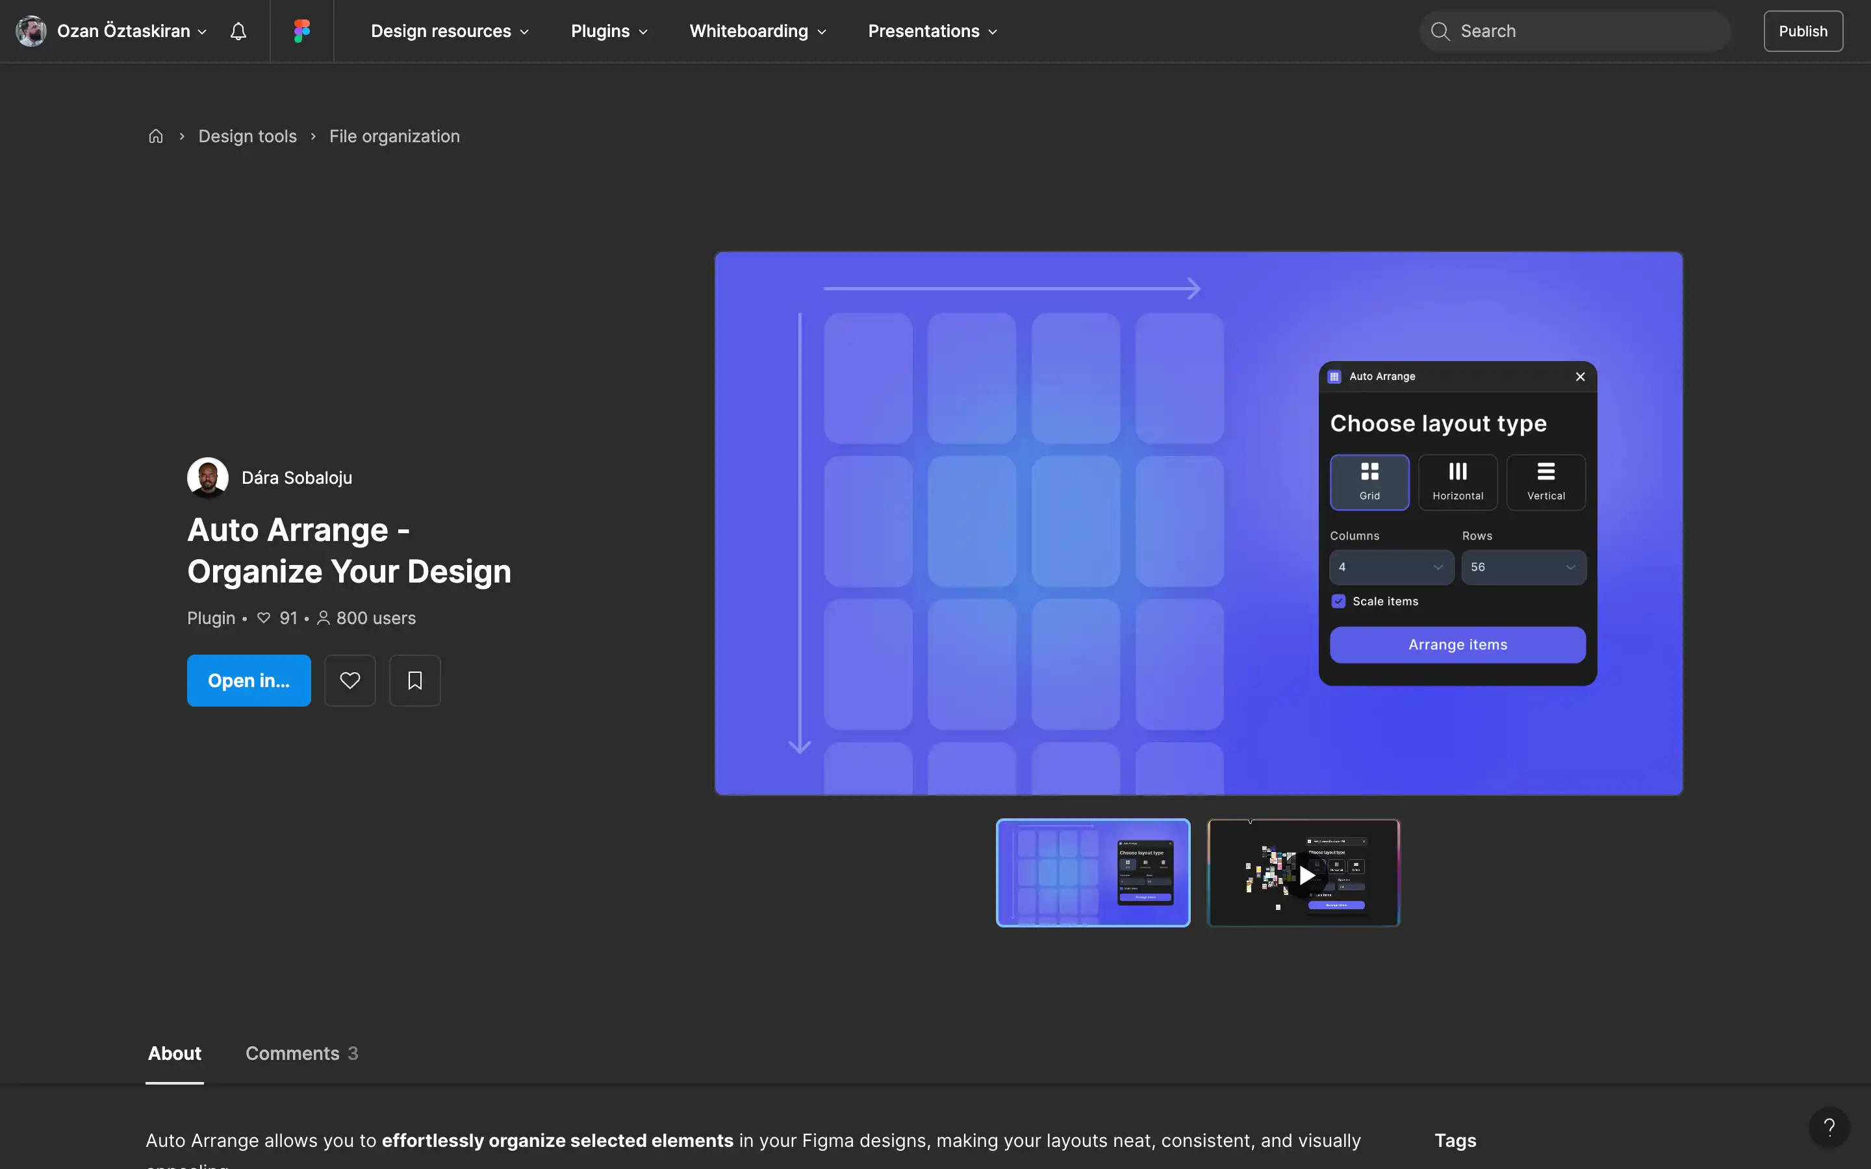The height and width of the screenshot is (1169, 1871).
Task: Open the help question mark button
Action: [x=1829, y=1127]
